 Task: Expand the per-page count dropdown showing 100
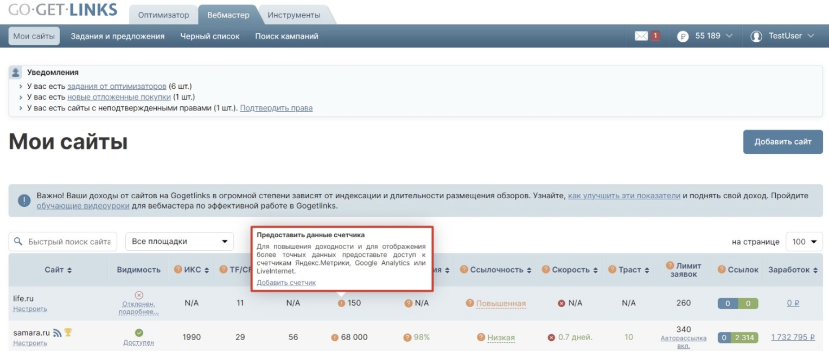click(x=804, y=242)
